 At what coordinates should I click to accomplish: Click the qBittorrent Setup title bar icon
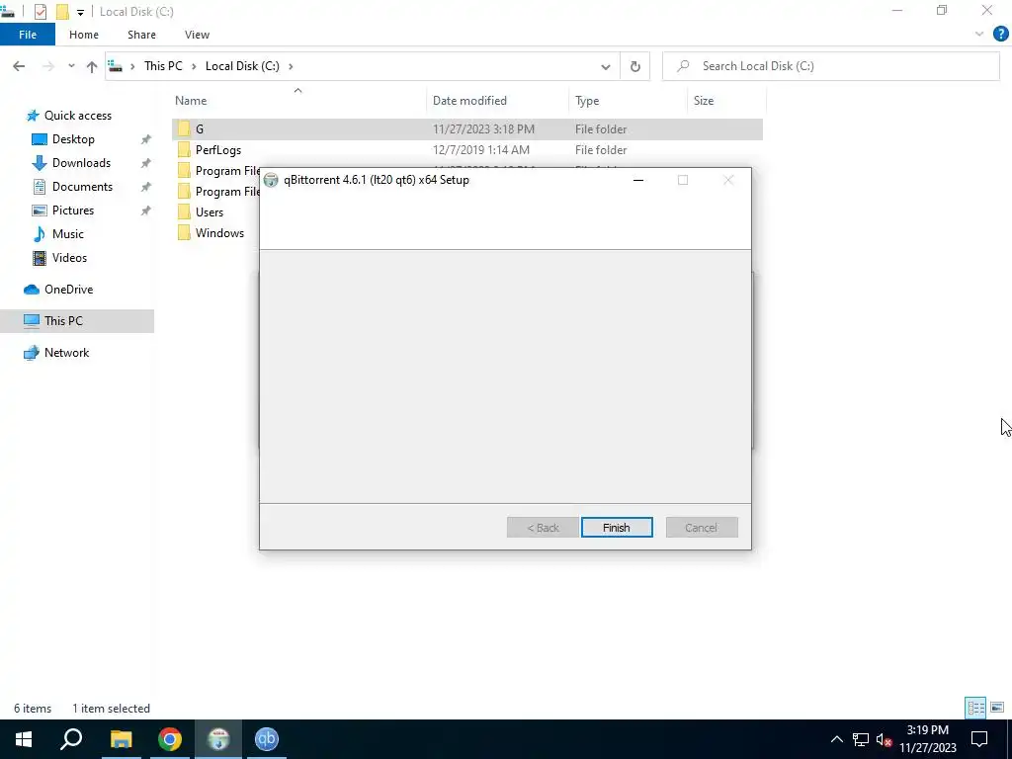point(271,180)
